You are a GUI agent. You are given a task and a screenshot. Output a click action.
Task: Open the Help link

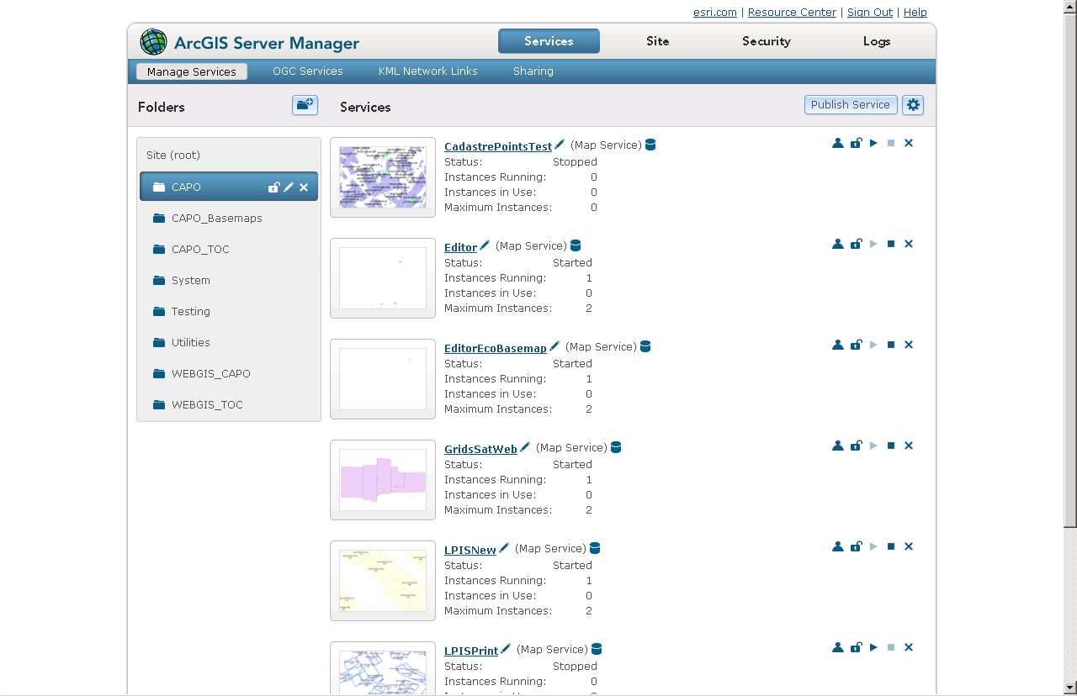(x=915, y=12)
